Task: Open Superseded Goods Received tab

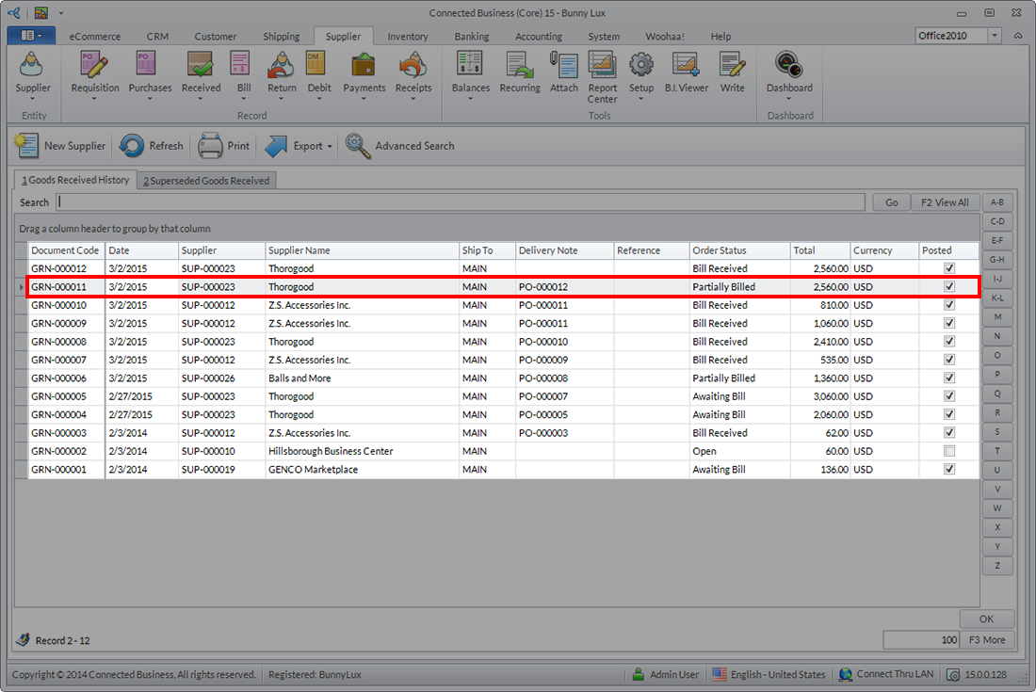Action: click(206, 181)
